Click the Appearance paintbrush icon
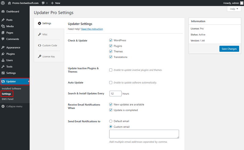 pos(3,48)
